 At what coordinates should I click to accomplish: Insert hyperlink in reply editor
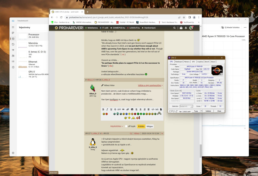(128, 109)
